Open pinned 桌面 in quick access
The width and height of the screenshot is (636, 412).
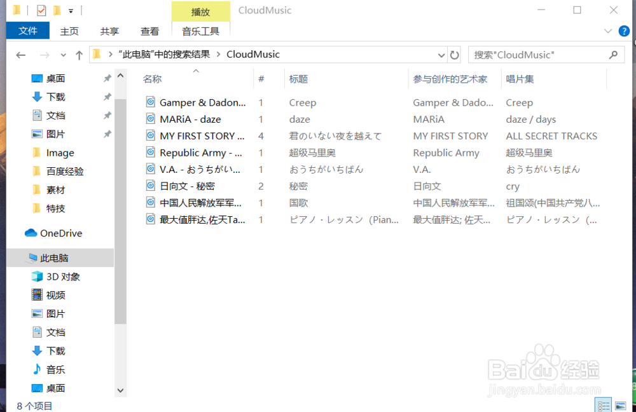click(55, 78)
